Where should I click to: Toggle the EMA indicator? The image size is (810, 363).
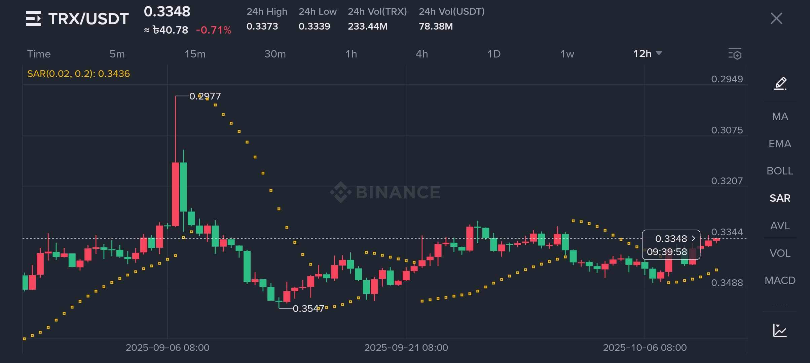click(780, 144)
